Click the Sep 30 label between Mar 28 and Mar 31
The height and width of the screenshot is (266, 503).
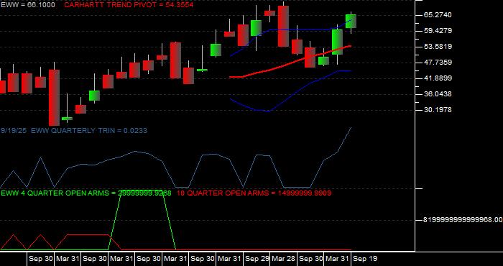pyautogui.click(x=311, y=259)
